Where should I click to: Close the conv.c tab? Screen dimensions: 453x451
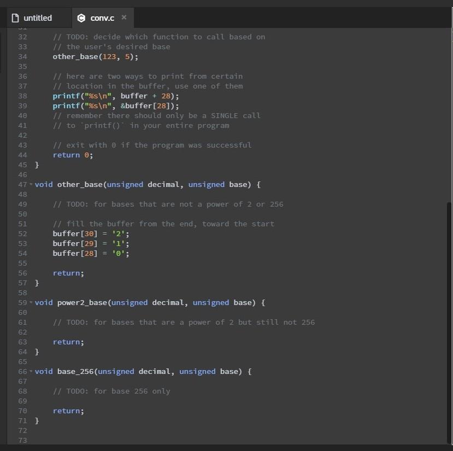124,17
